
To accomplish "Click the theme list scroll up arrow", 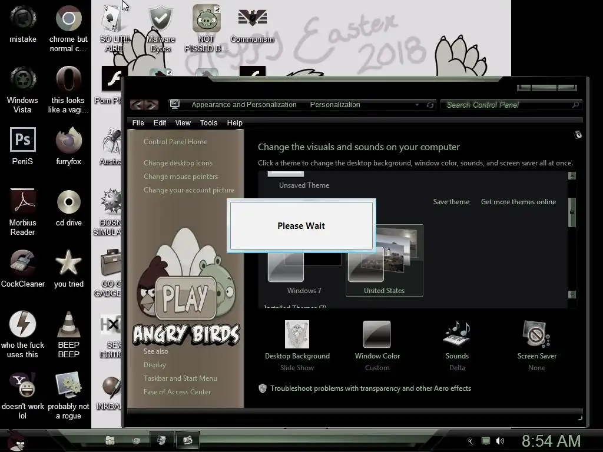I will click(572, 175).
